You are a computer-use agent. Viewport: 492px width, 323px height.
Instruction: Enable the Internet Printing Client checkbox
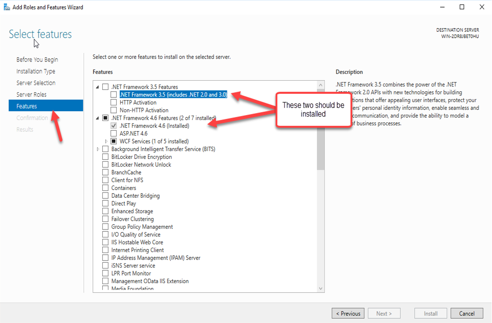click(x=105, y=250)
